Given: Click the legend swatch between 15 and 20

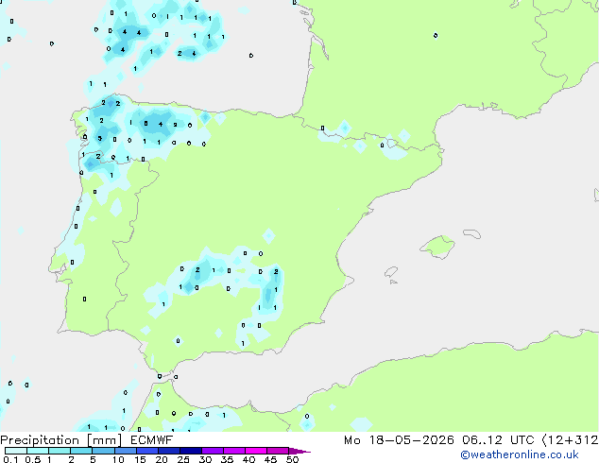Looking at the screenshot, I should tap(146, 451).
